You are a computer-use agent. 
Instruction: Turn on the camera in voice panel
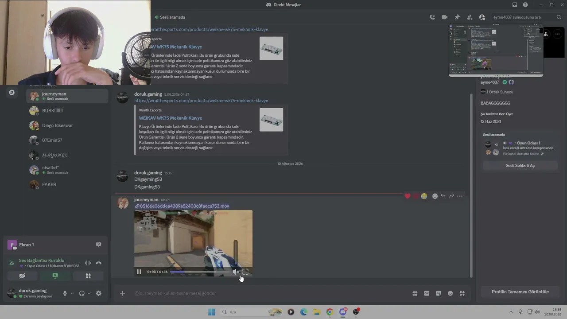(22, 276)
